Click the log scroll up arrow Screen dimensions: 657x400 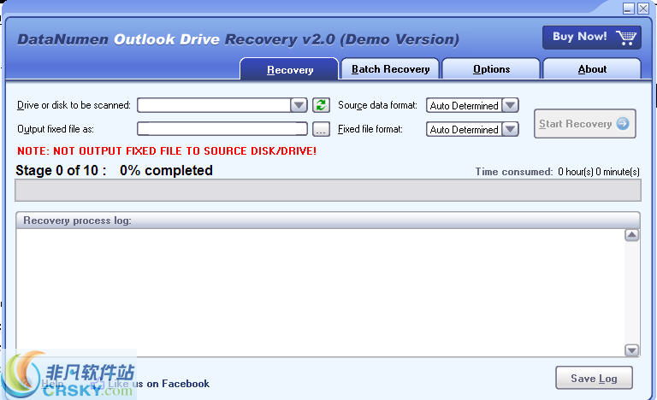632,235
